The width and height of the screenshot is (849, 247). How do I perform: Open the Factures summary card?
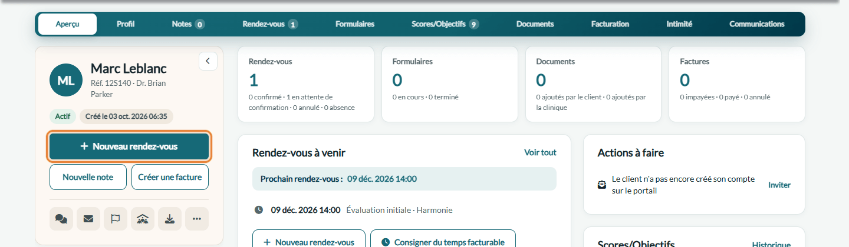[737, 84]
